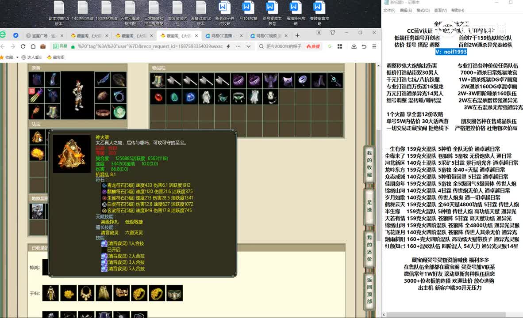Open the 副本攻略1.5版本 desktop file
The width and height of the screenshot is (523, 318).
pos(59,13)
